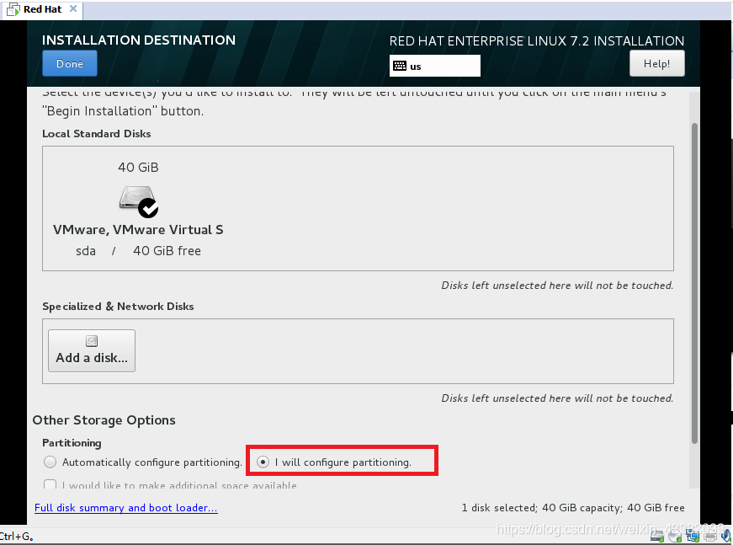The height and width of the screenshot is (545, 733).
Task: Click the "Other Storage Options" heading
Action: (x=104, y=420)
